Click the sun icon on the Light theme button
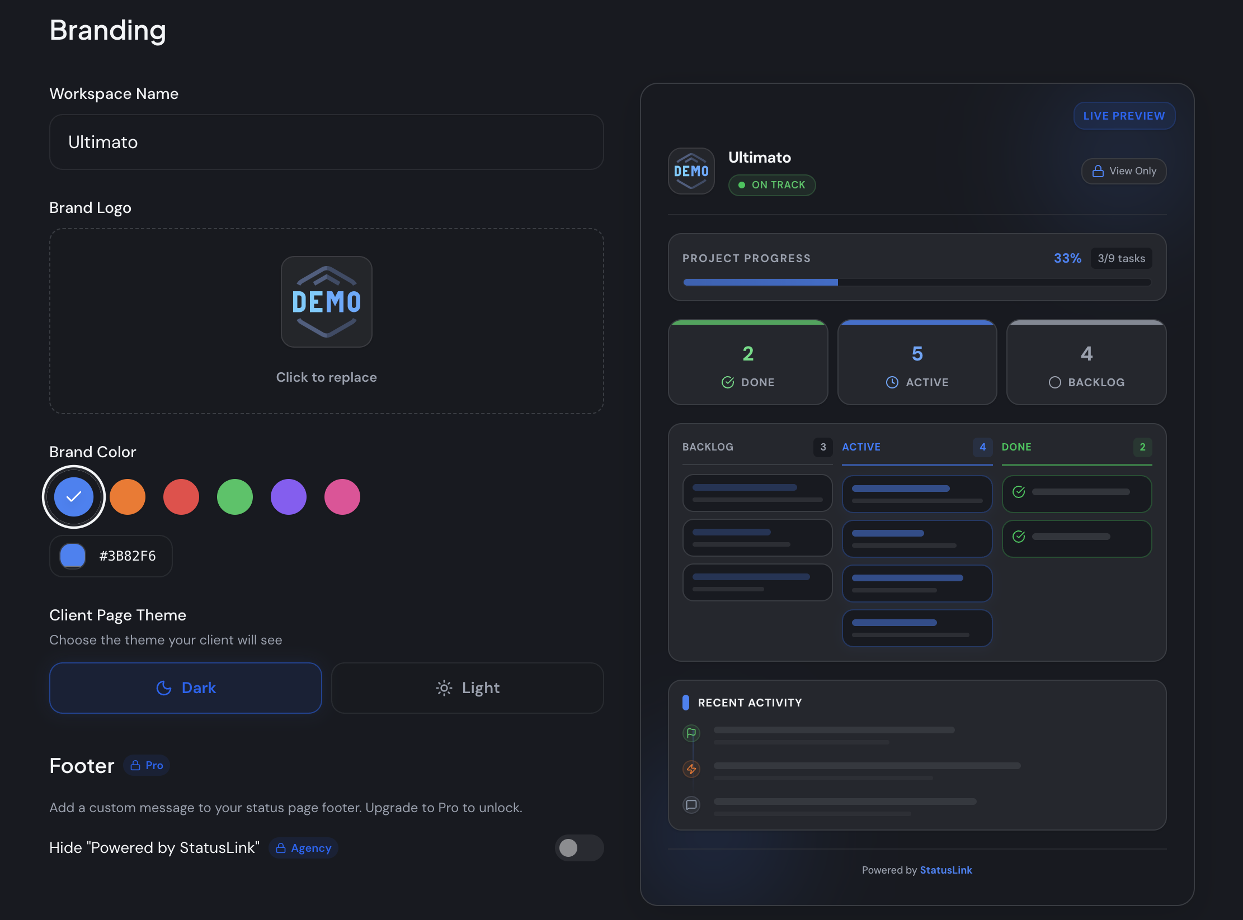The height and width of the screenshot is (920, 1243). pyautogui.click(x=444, y=688)
